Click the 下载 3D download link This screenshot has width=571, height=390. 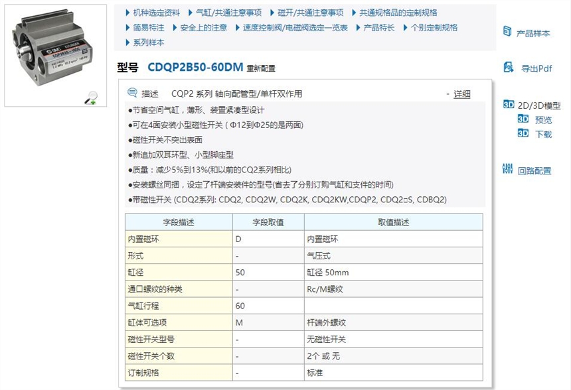pyautogui.click(x=543, y=134)
